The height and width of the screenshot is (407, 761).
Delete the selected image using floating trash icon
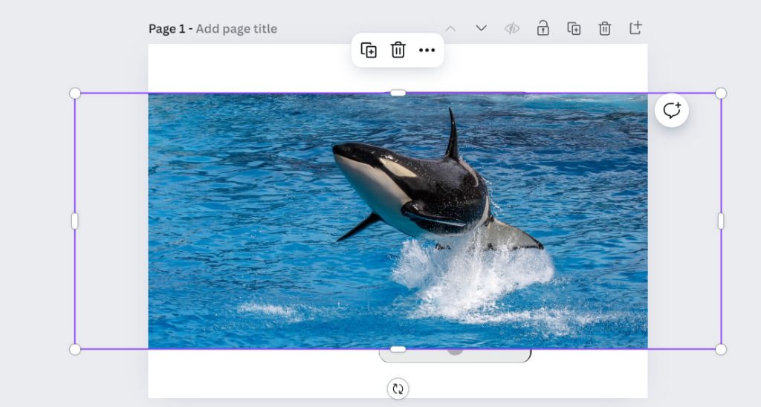click(398, 50)
